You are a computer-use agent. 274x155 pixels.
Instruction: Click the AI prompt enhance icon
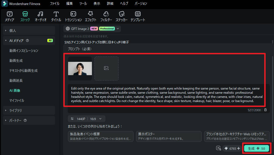pyautogui.click(x=218, y=148)
